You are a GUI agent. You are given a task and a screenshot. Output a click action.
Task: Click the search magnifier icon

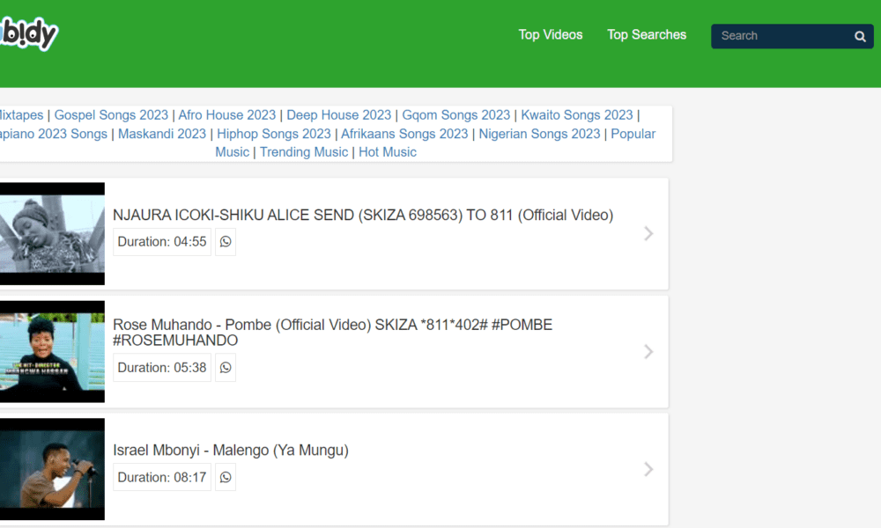pyautogui.click(x=860, y=36)
